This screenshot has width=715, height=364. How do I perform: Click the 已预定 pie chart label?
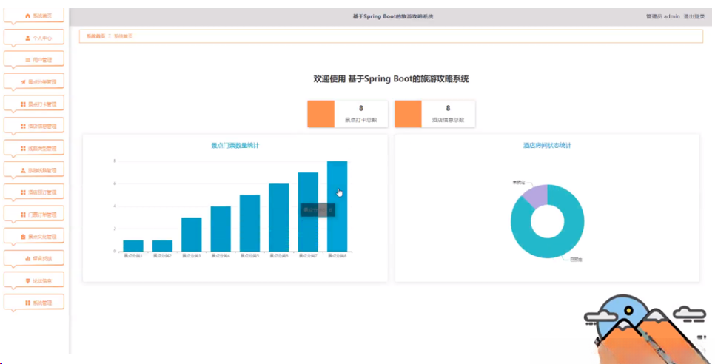(x=577, y=260)
